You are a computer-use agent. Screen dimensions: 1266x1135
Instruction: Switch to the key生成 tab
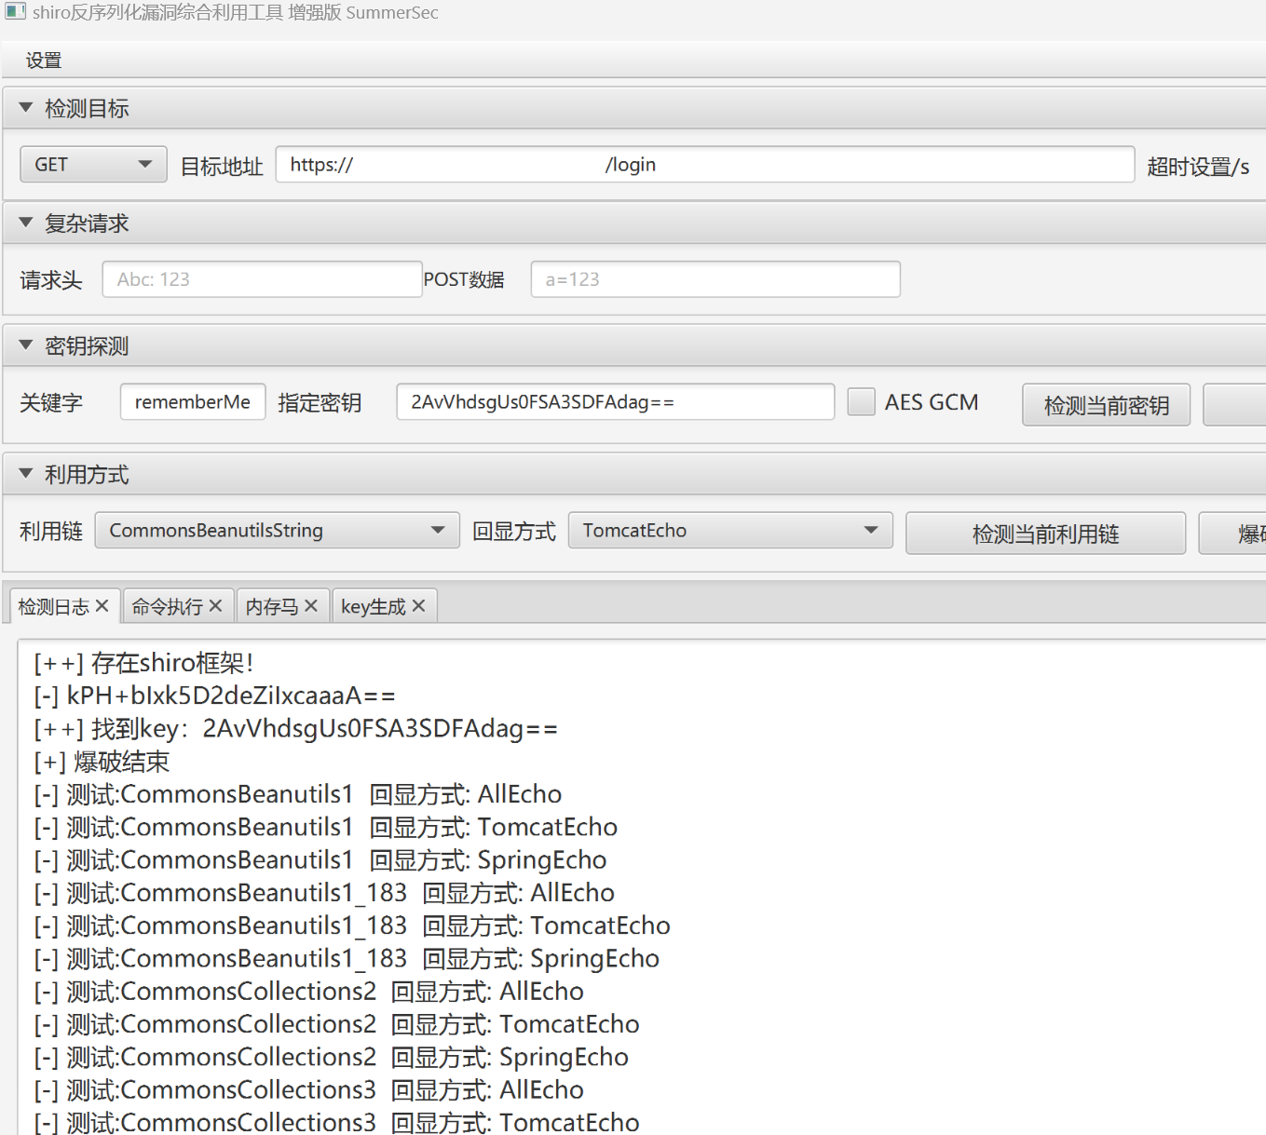tap(373, 607)
